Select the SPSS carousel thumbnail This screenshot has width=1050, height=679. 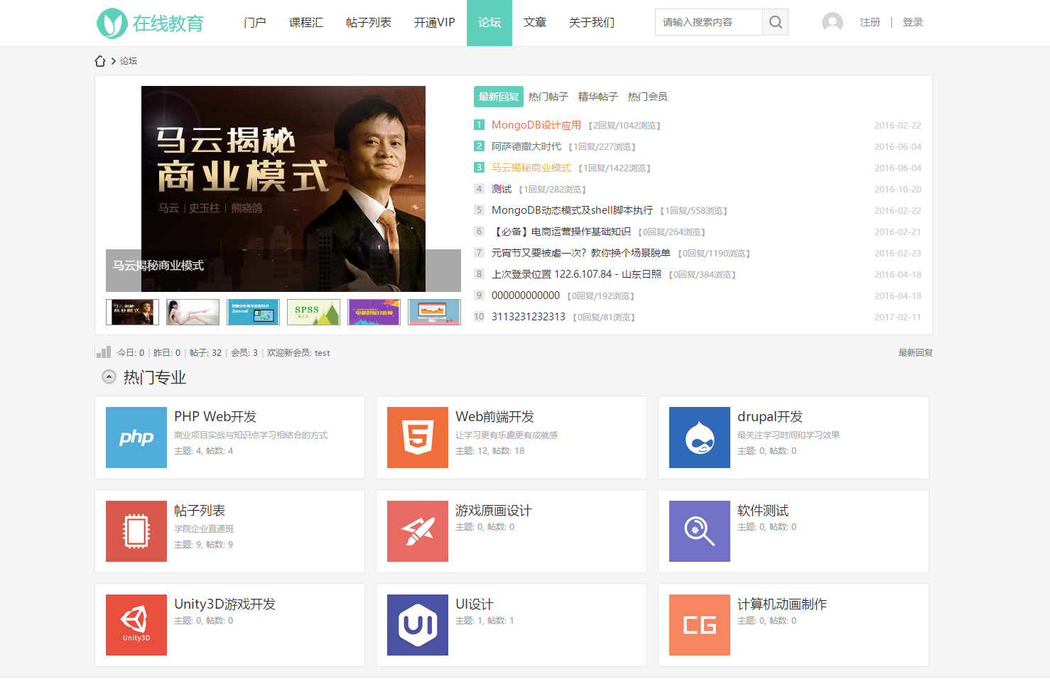pos(313,312)
